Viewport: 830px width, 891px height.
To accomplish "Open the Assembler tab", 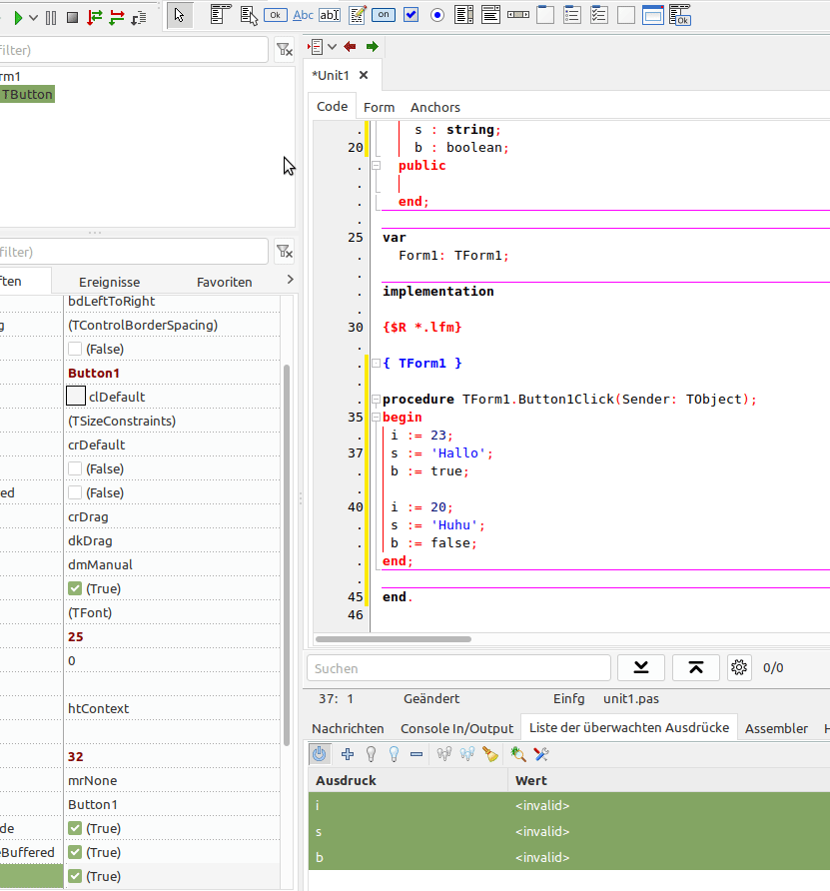I will pyautogui.click(x=776, y=728).
